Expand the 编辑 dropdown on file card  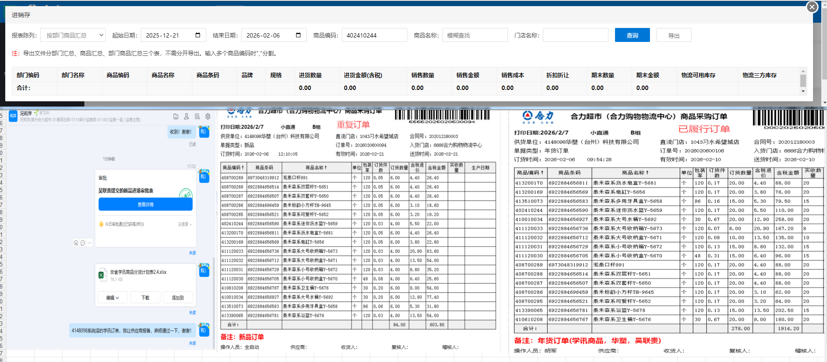[112, 298]
